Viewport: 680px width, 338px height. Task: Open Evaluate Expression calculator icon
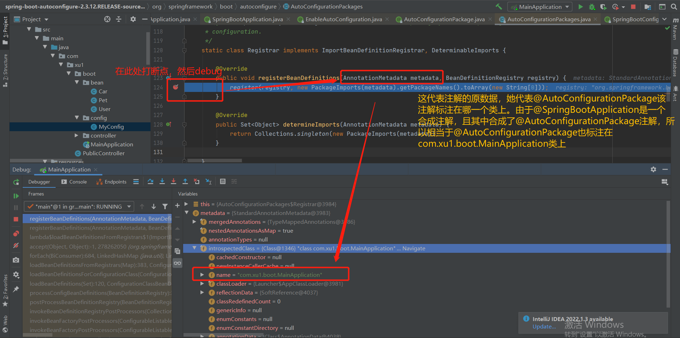[x=223, y=181]
